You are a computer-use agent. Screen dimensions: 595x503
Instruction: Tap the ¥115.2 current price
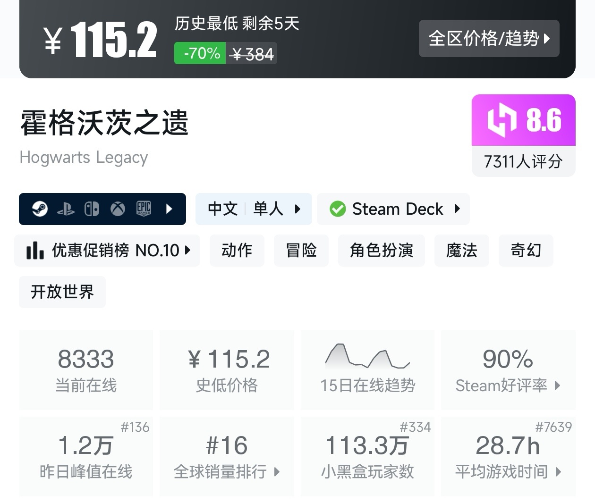(x=100, y=41)
